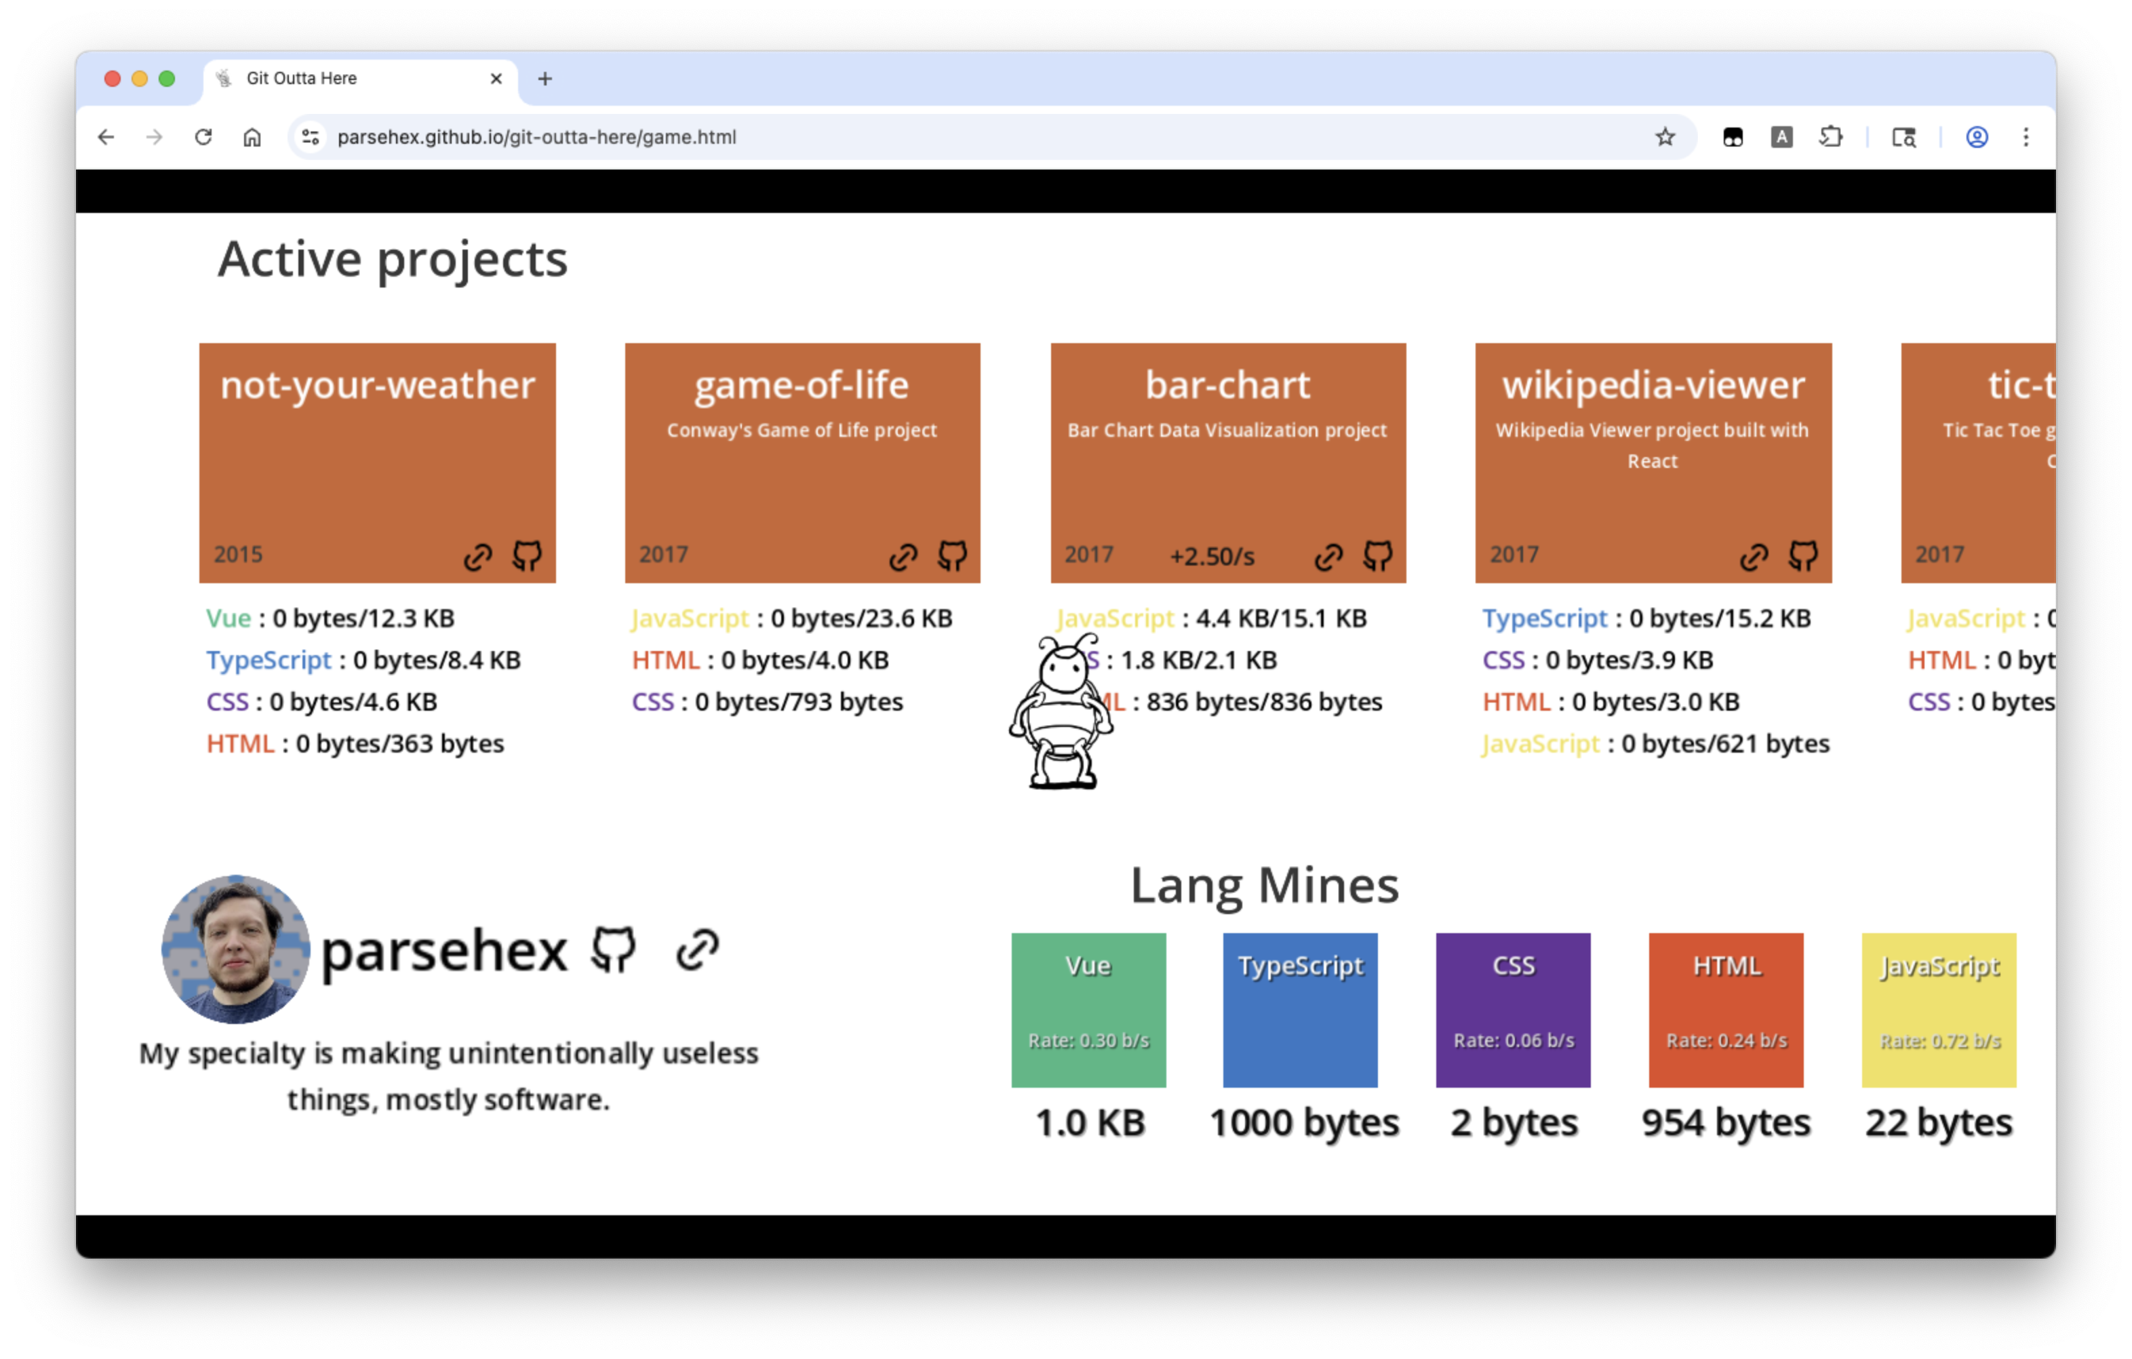This screenshot has height=1359, width=2132.
Task: Bookmark page with star icon
Action: (1665, 137)
